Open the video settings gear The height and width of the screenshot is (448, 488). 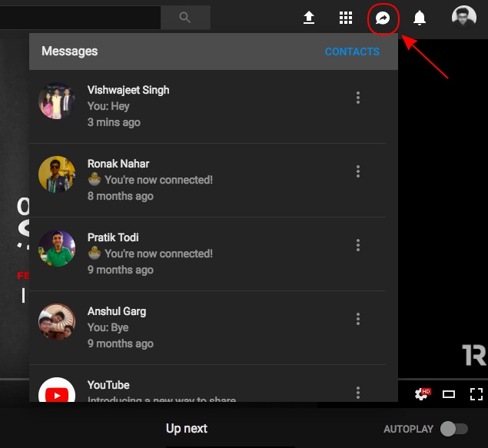pyautogui.click(x=421, y=394)
